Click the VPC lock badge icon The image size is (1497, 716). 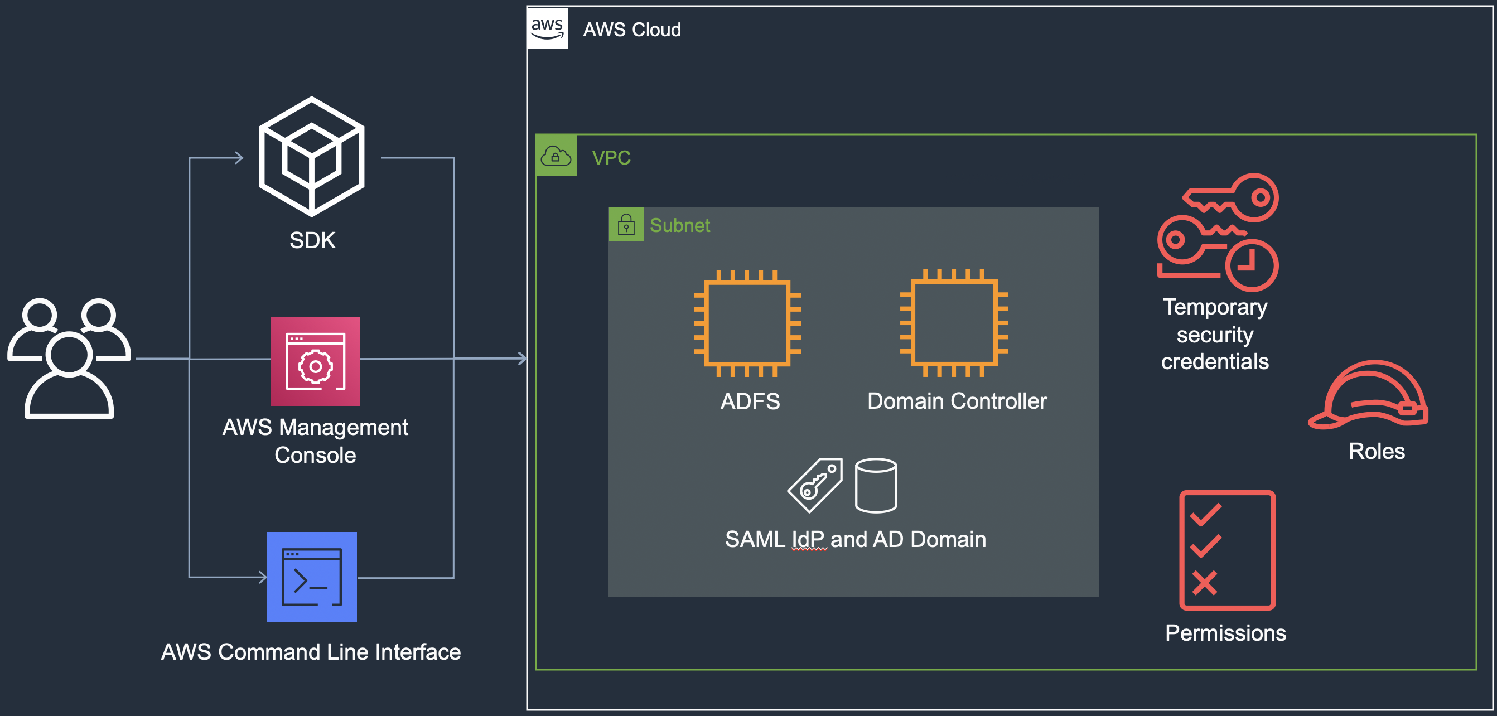556,156
